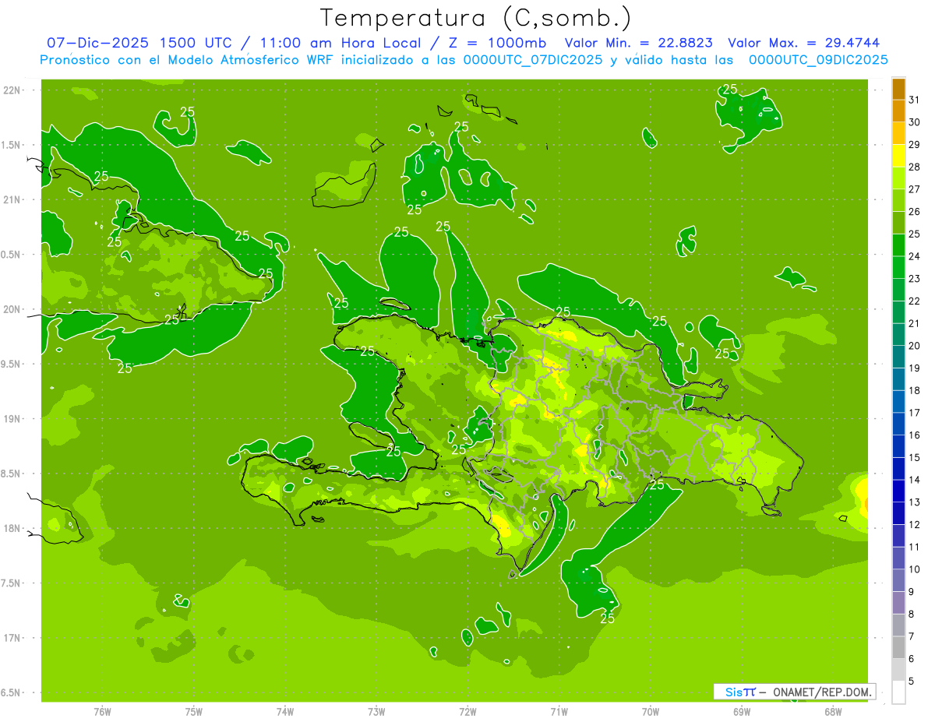Click the '20' label on the color scale

(915, 346)
